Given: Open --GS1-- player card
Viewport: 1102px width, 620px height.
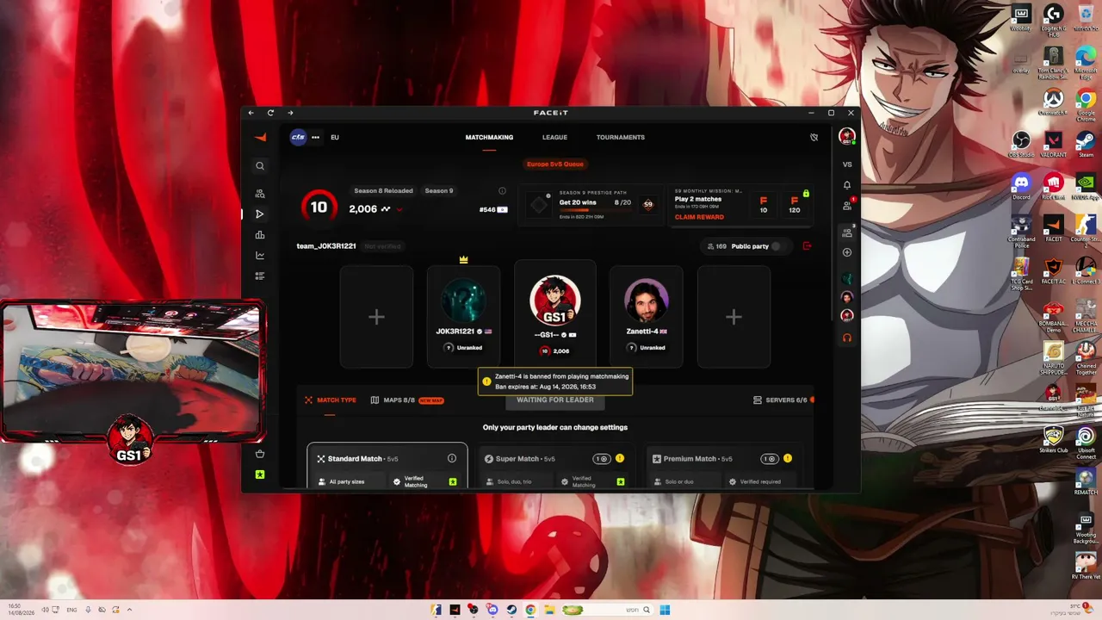Looking at the screenshot, I should [555, 315].
